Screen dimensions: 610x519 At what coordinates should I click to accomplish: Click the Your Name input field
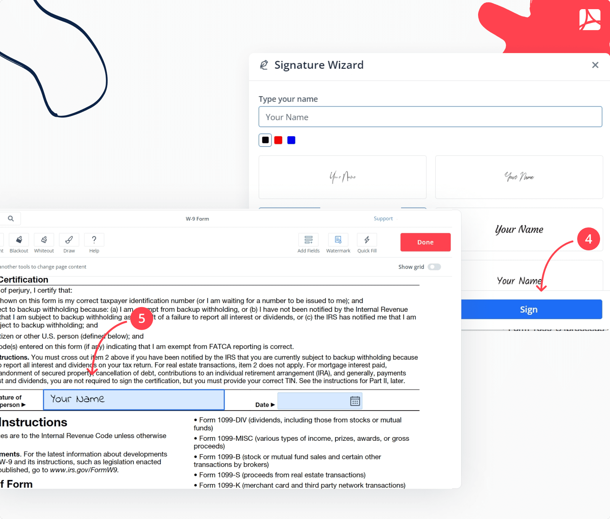click(430, 117)
